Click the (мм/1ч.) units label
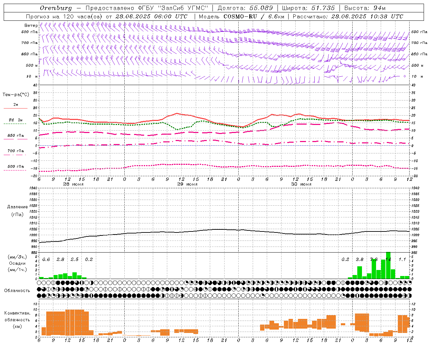 [17, 270]
